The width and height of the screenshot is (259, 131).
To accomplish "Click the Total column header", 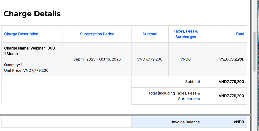I will [x=240, y=34].
